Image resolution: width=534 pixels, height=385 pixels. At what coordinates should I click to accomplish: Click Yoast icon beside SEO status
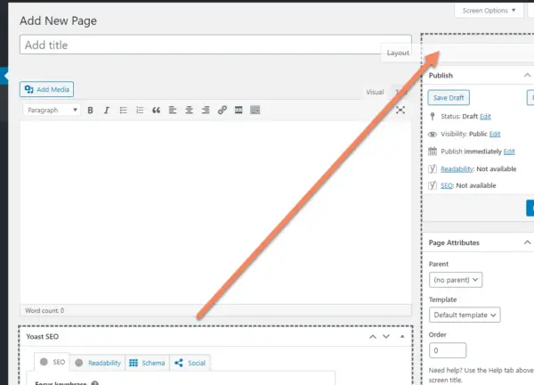tap(433, 185)
